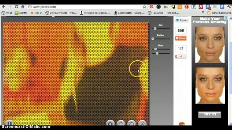Open the blue S extension with red badge
The image size is (232, 130).
coord(208,7)
